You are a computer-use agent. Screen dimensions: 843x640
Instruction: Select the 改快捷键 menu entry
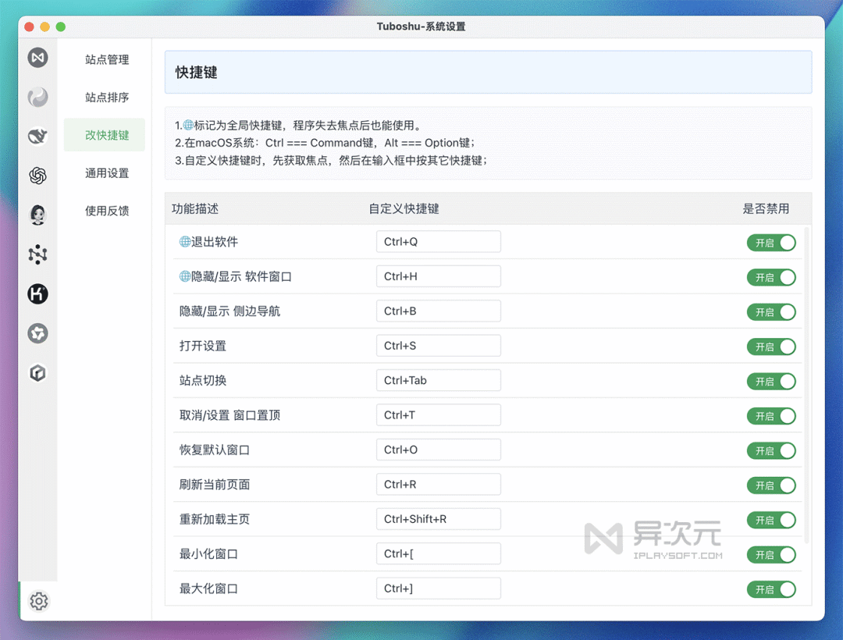105,134
